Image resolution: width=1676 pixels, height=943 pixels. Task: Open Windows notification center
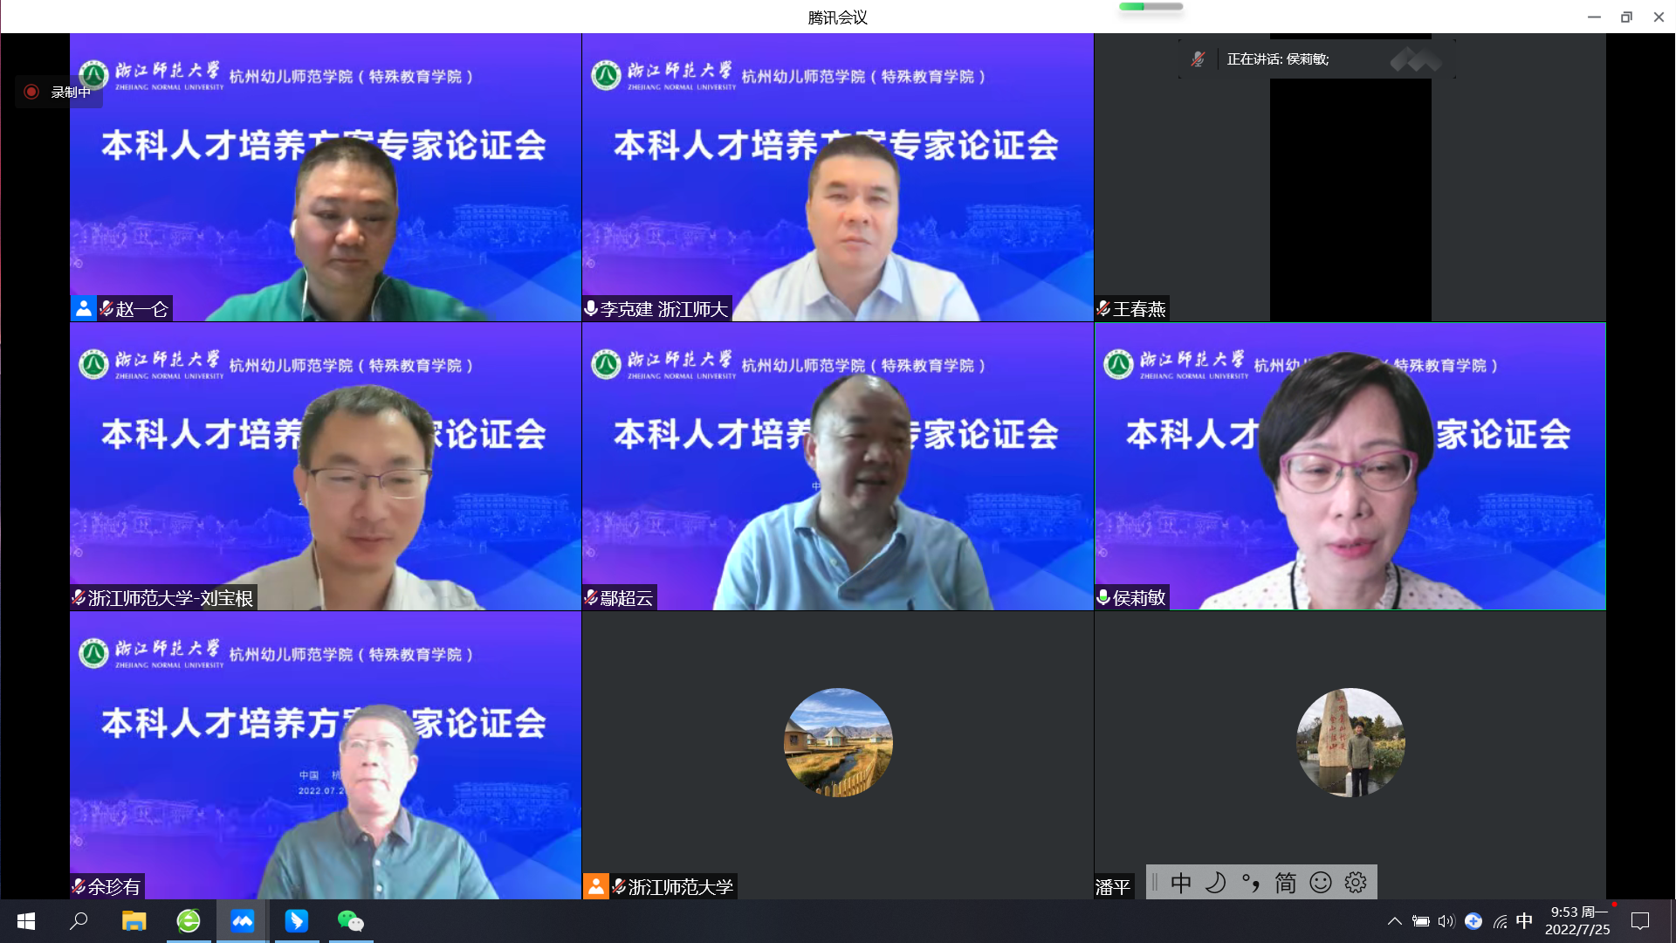pyautogui.click(x=1640, y=921)
